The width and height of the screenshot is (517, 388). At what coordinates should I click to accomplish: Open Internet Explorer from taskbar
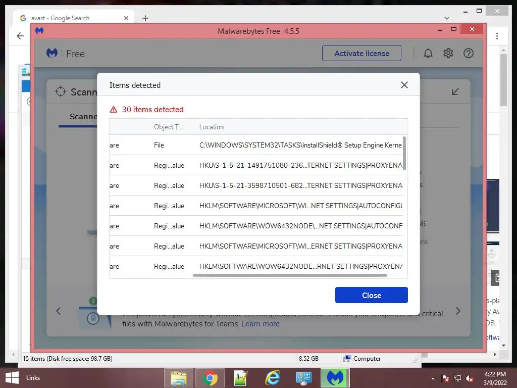point(272,378)
